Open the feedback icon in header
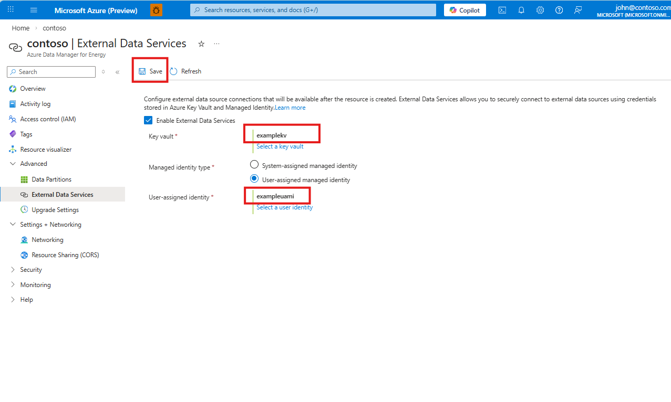671x402 pixels. click(578, 10)
